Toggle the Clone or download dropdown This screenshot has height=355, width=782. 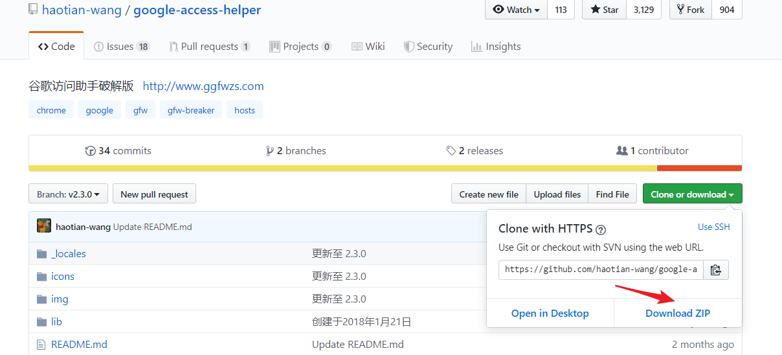[692, 194]
